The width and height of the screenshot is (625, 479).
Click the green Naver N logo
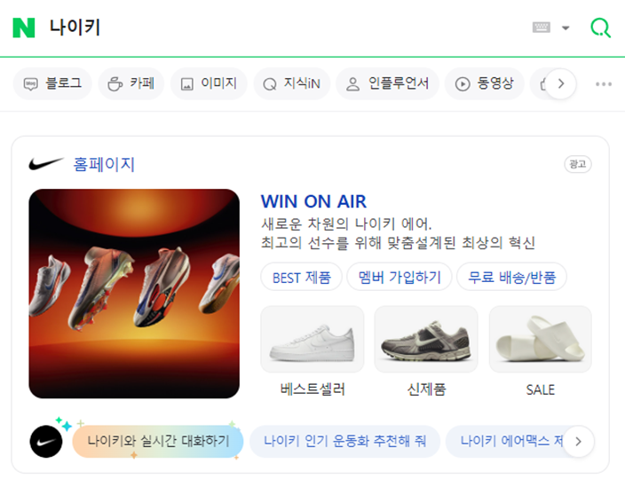23,27
